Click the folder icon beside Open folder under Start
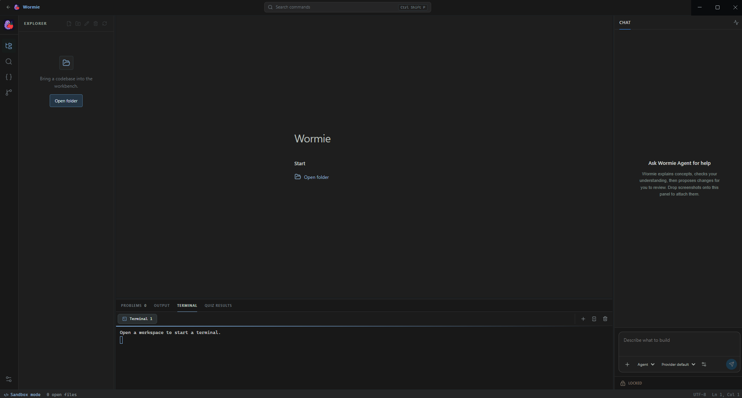The image size is (742, 398). (x=298, y=177)
